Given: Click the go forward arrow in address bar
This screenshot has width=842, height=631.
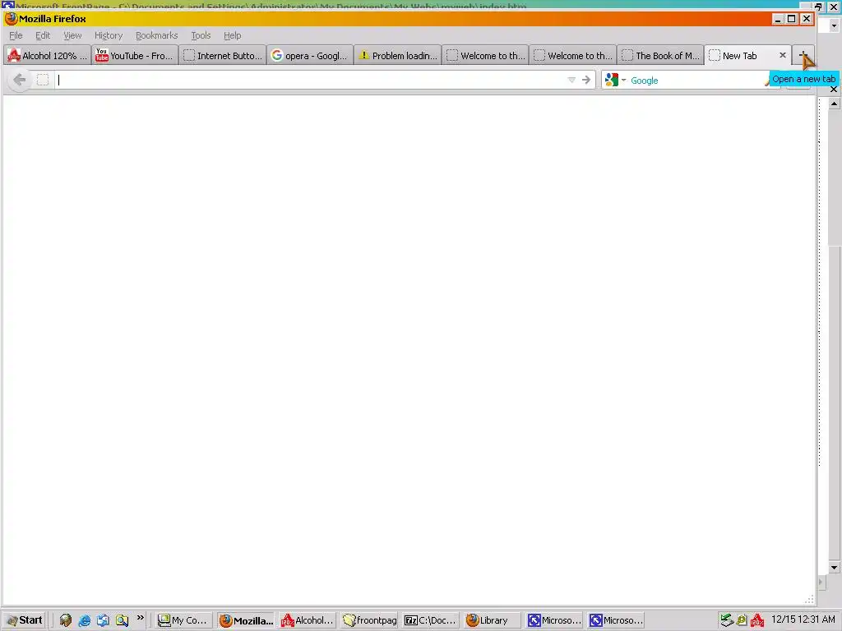Looking at the screenshot, I should (x=585, y=80).
